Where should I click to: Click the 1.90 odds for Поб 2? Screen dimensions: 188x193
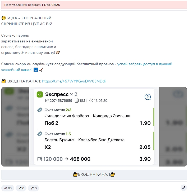[145, 123]
